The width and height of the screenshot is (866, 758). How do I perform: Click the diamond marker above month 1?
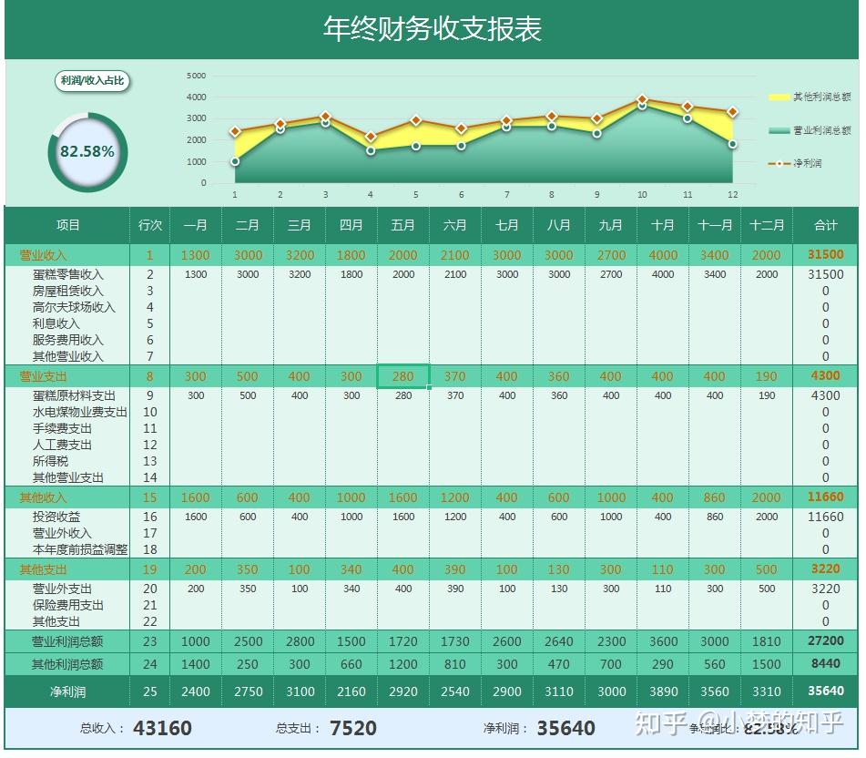[234, 131]
